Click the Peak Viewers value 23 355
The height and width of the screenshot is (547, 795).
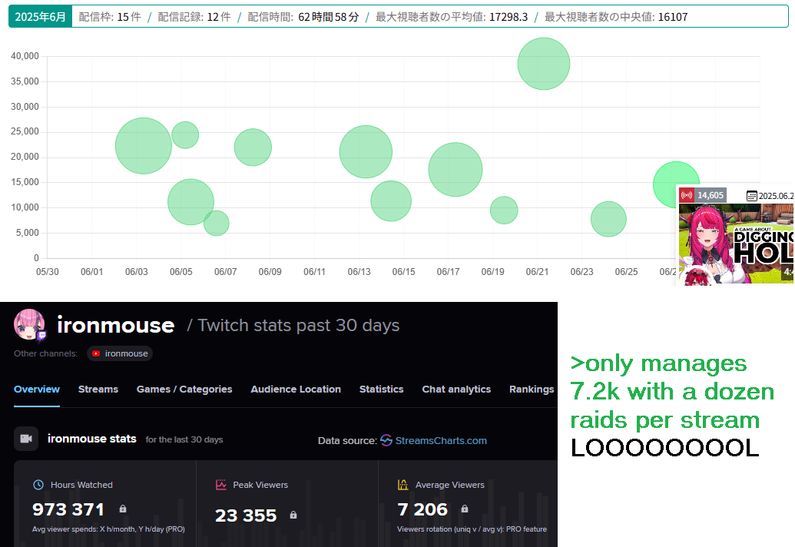coord(246,515)
